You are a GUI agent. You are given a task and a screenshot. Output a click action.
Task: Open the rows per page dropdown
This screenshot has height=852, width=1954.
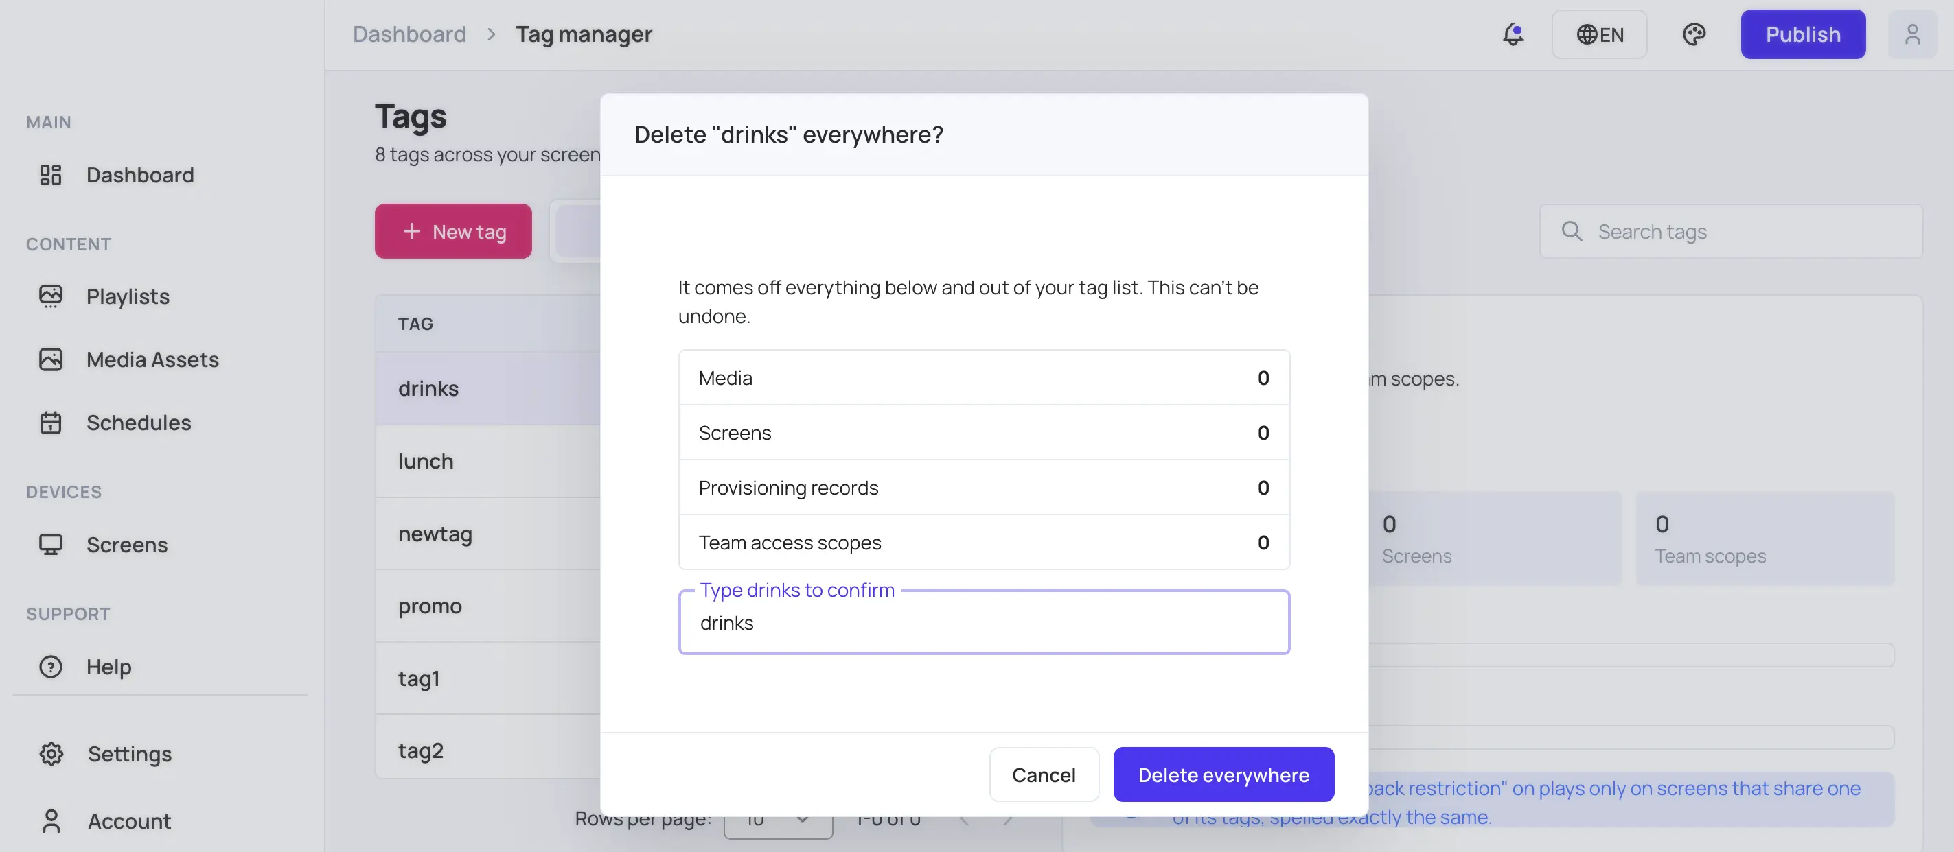click(779, 820)
